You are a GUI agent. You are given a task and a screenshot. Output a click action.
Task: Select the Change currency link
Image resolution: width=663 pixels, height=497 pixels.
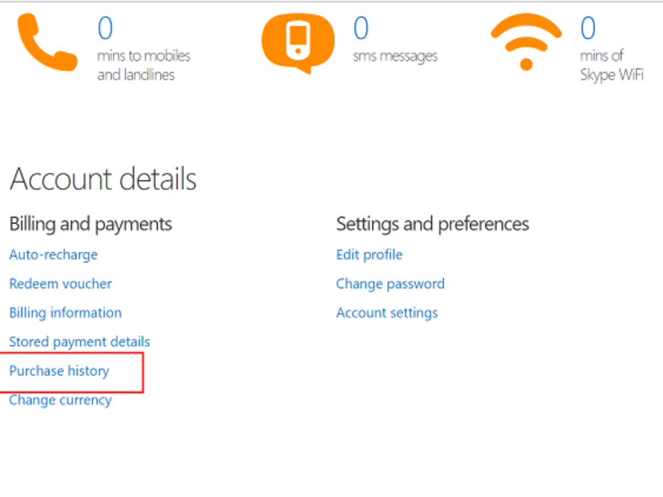(x=60, y=400)
